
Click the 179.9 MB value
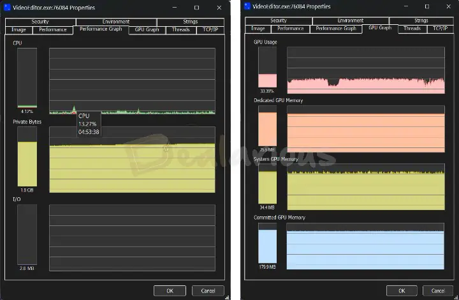[x=267, y=267]
